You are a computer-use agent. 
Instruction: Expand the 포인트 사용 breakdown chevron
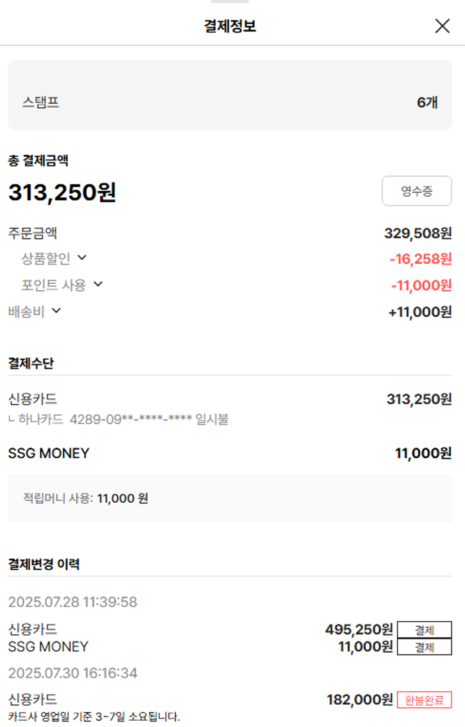(97, 284)
